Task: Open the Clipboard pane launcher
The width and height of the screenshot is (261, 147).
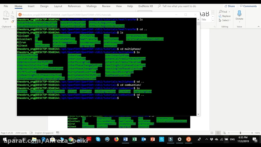Action: click(15, 27)
